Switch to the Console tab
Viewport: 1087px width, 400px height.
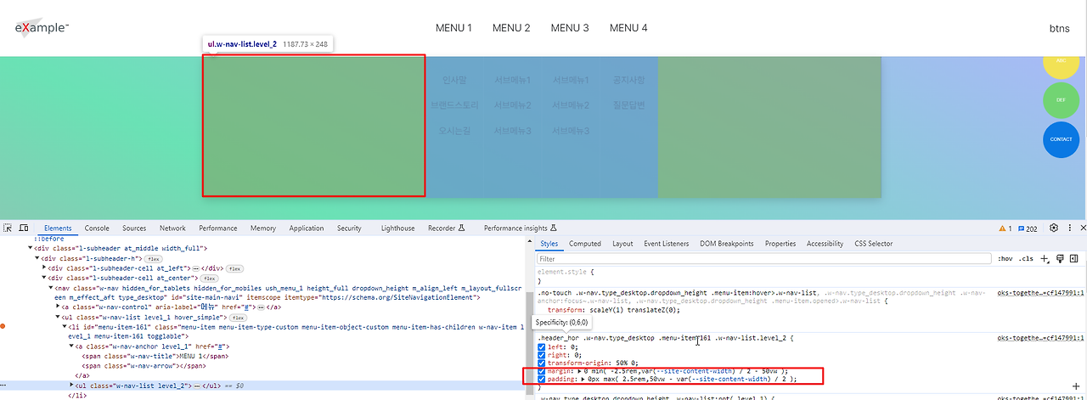[x=97, y=228]
